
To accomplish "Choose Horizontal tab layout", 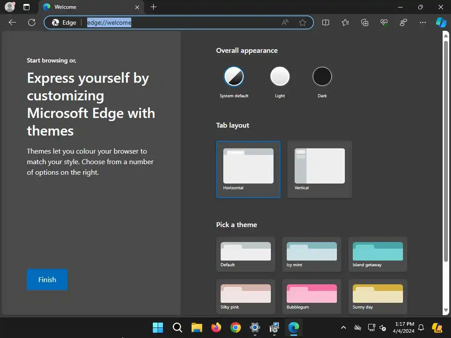I will [x=248, y=169].
